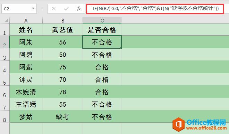This screenshot has height=134, width=229.
Task: Click the fill handle of cell C2
Action: [x=121, y=48]
